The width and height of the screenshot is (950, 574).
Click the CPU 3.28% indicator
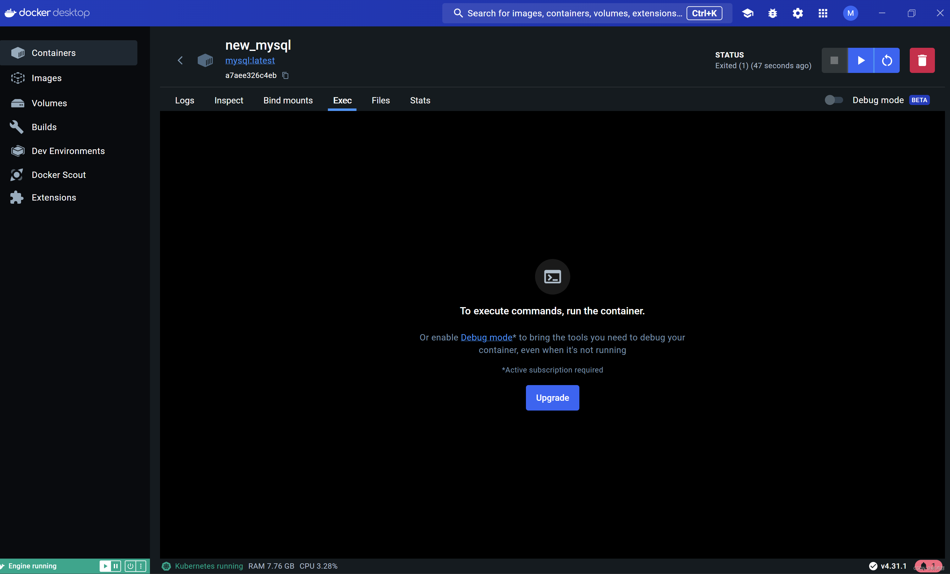[318, 566]
